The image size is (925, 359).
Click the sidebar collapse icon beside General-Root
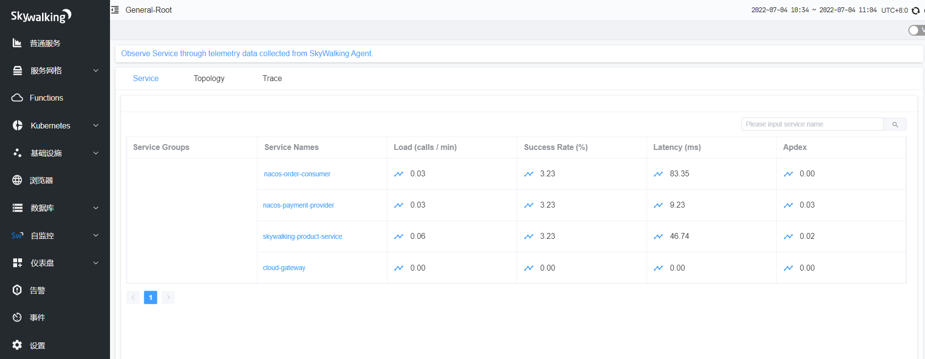tap(115, 10)
